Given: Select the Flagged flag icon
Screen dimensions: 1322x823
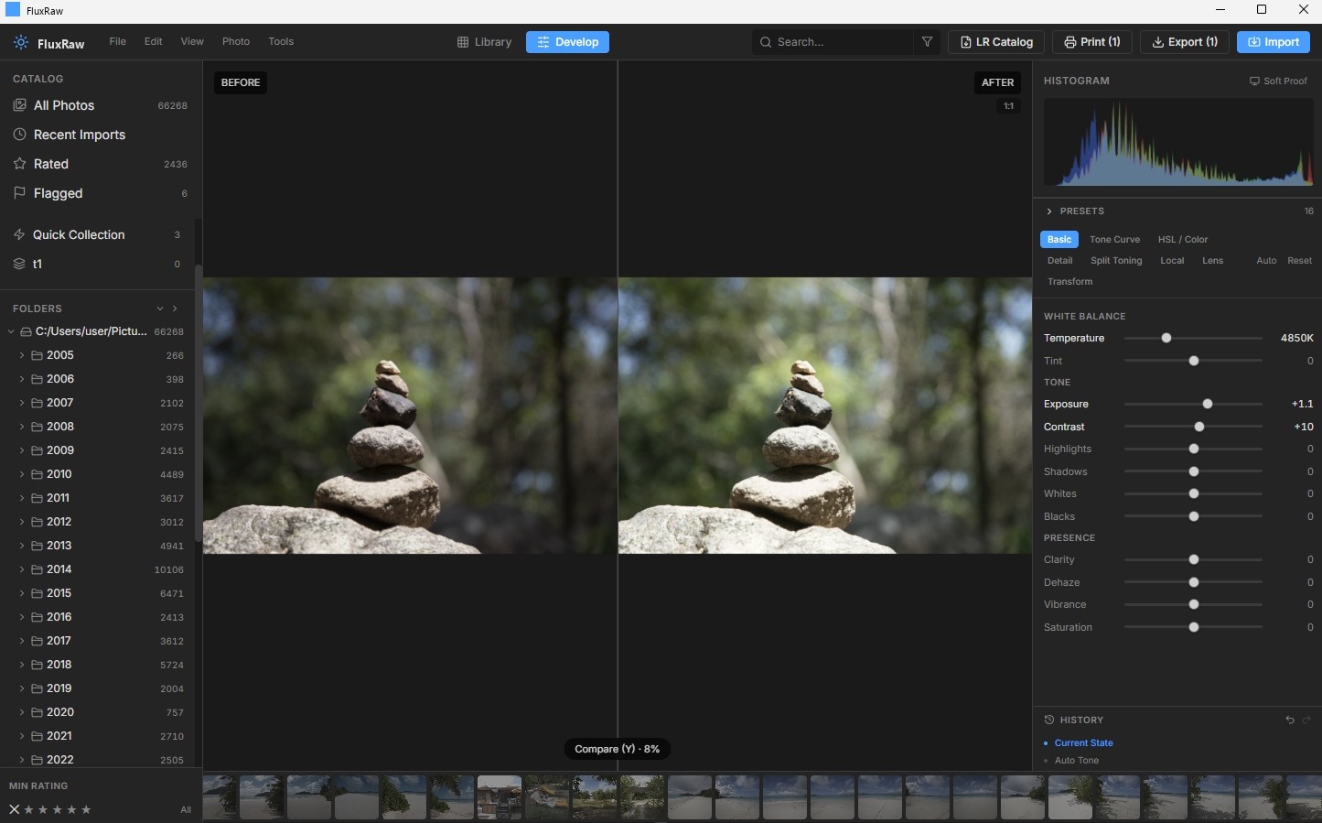Looking at the screenshot, I should [19, 193].
